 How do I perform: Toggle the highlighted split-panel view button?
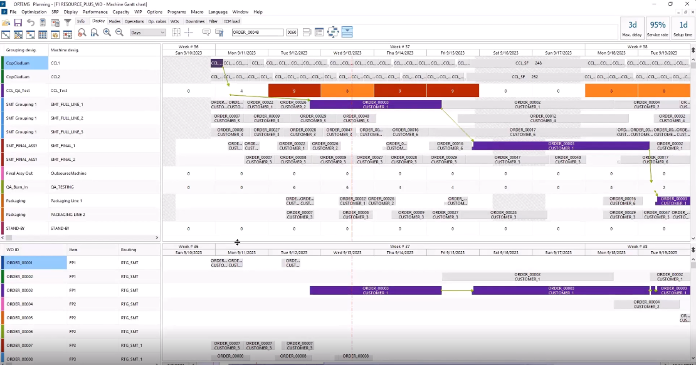click(347, 32)
